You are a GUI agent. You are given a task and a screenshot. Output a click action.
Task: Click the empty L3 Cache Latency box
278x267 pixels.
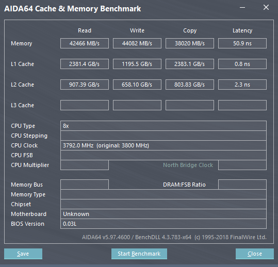pyautogui.click(x=242, y=105)
